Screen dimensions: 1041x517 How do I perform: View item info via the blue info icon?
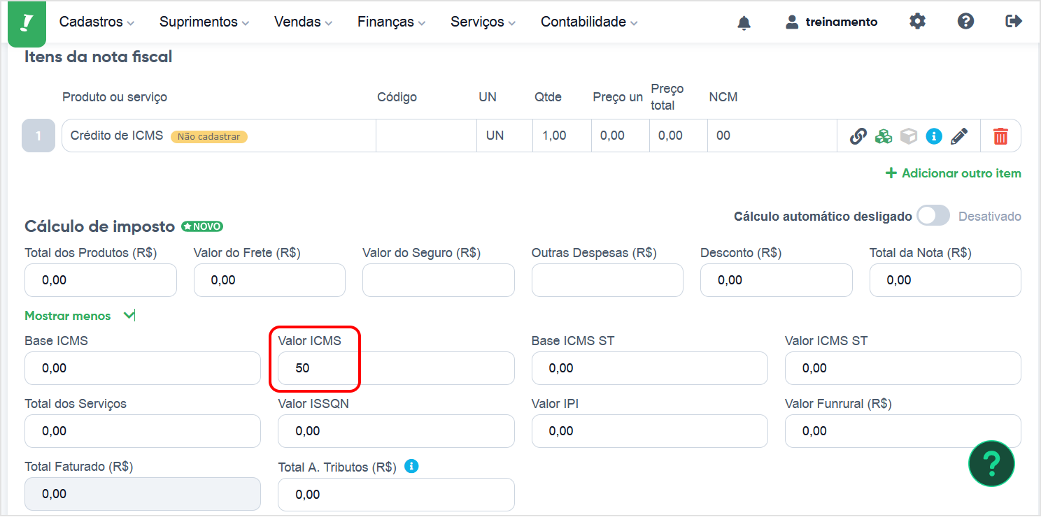click(x=933, y=136)
